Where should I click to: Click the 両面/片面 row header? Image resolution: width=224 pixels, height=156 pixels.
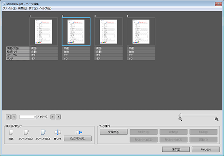[18, 48]
